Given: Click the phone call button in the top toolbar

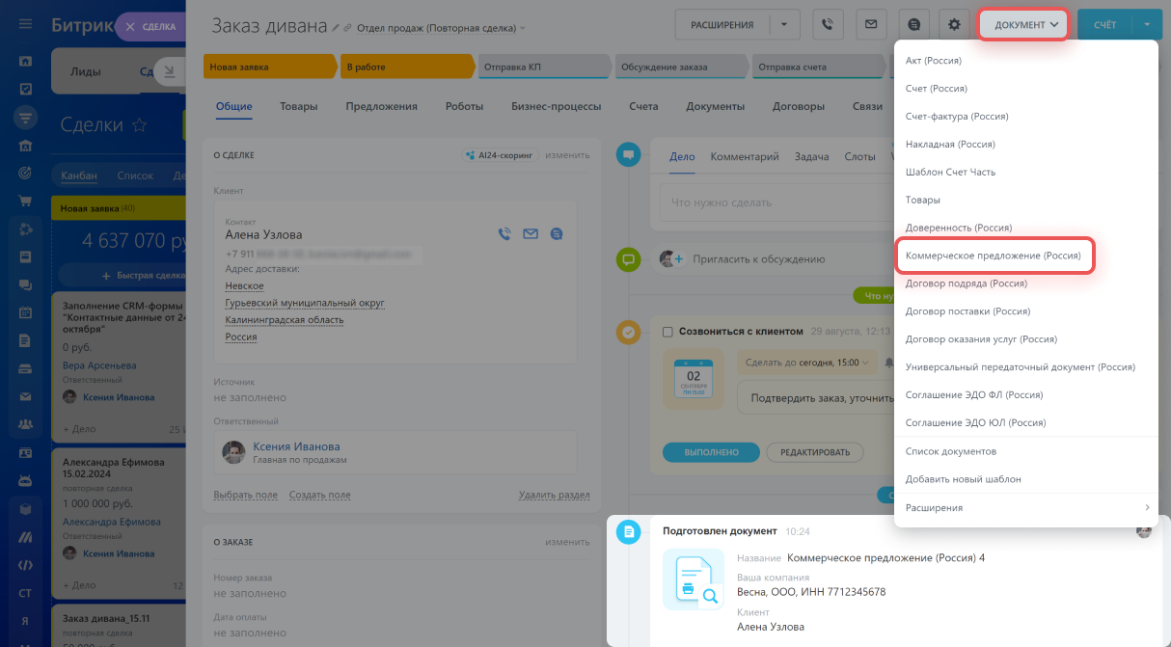Looking at the screenshot, I should pyautogui.click(x=828, y=24).
